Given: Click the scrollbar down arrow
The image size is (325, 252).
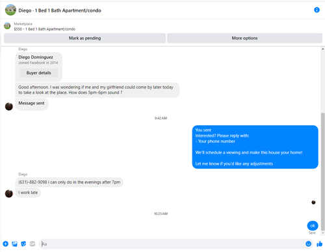Looking at the screenshot, I should [x=323, y=233].
